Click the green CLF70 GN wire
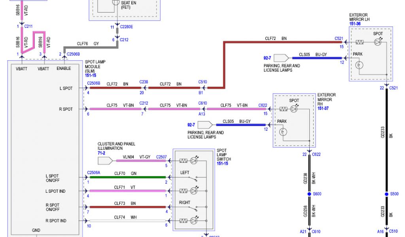The image size is (405, 237). (x=127, y=177)
